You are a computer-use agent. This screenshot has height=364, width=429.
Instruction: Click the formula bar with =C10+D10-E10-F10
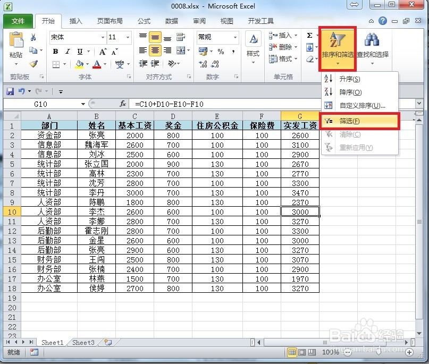click(x=272, y=104)
